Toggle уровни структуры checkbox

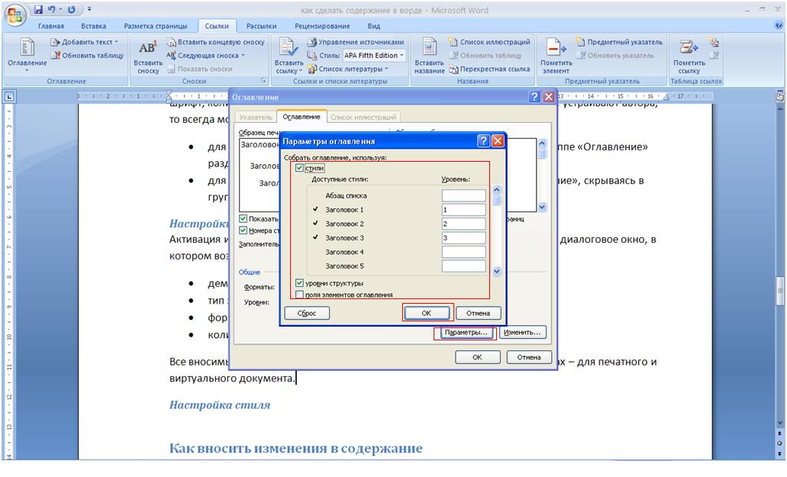coord(300,283)
